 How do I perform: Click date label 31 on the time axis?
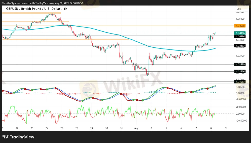tap(122, 128)
